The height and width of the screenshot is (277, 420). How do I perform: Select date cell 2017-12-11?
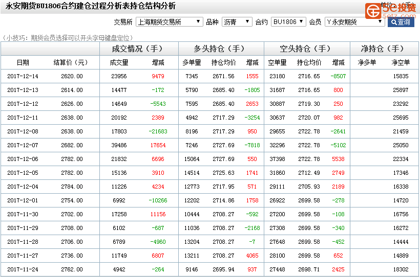pyautogui.click(x=23, y=118)
